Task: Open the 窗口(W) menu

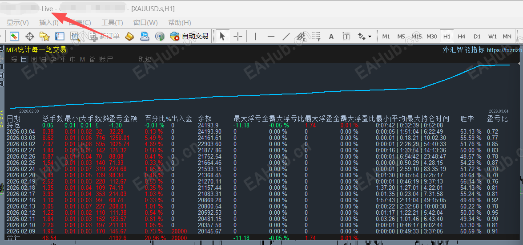Action: tap(145, 23)
